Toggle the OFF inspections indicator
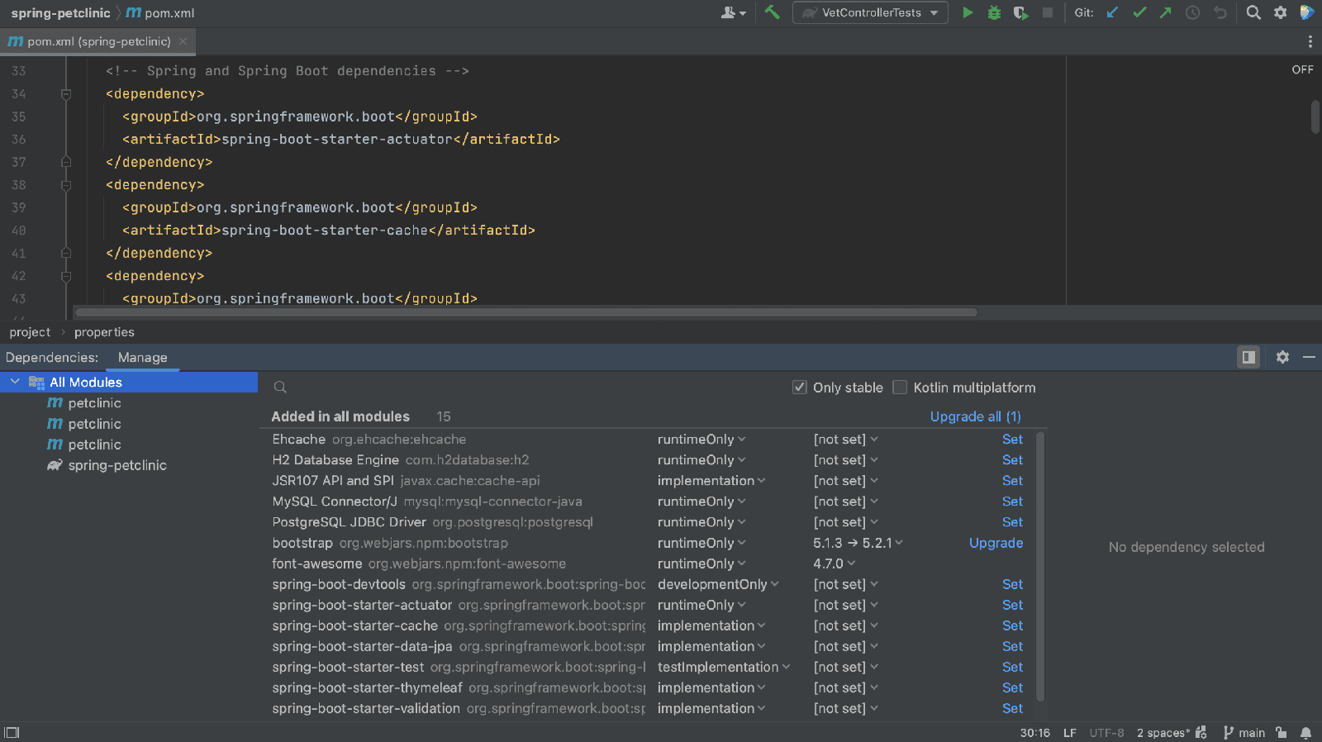Image resolution: width=1322 pixels, height=742 pixels. pyautogui.click(x=1302, y=69)
